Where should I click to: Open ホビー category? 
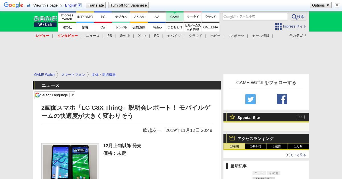coord(215,36)
